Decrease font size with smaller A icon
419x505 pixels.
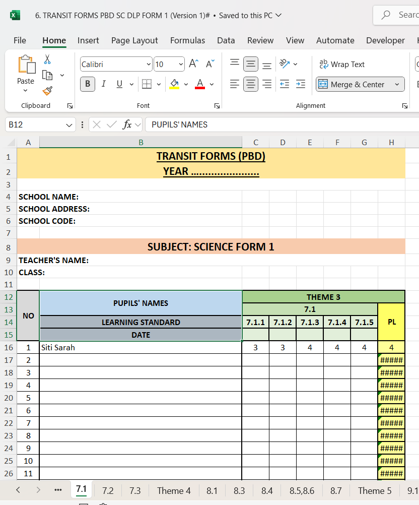coord(210,64)
